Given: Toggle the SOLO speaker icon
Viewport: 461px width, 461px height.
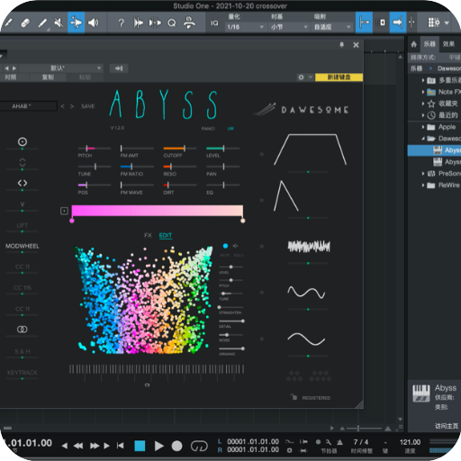Looking at the screenshot, I should (x=236, y=246).
